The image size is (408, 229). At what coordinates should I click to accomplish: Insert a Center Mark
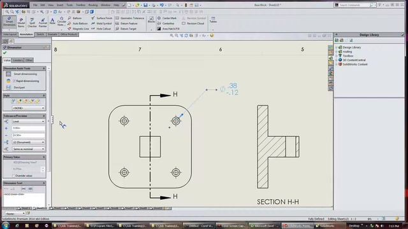click(167, 18)
